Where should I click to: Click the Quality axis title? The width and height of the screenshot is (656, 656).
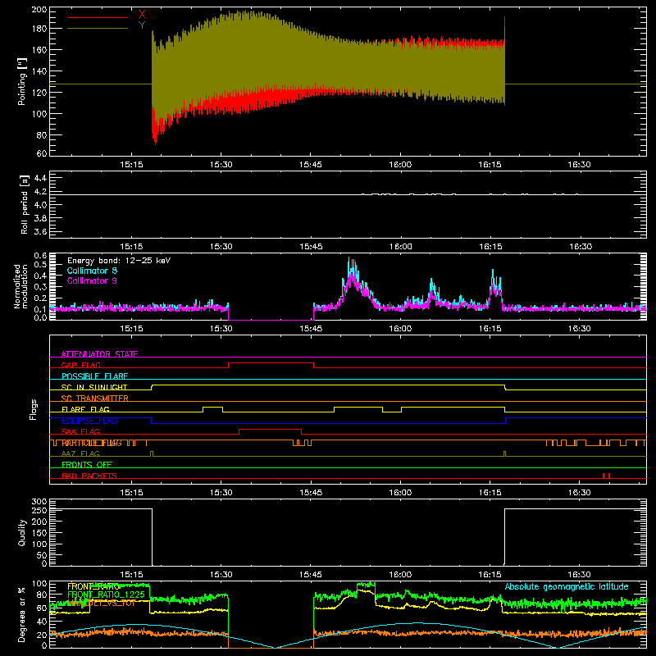pos(22,532)
